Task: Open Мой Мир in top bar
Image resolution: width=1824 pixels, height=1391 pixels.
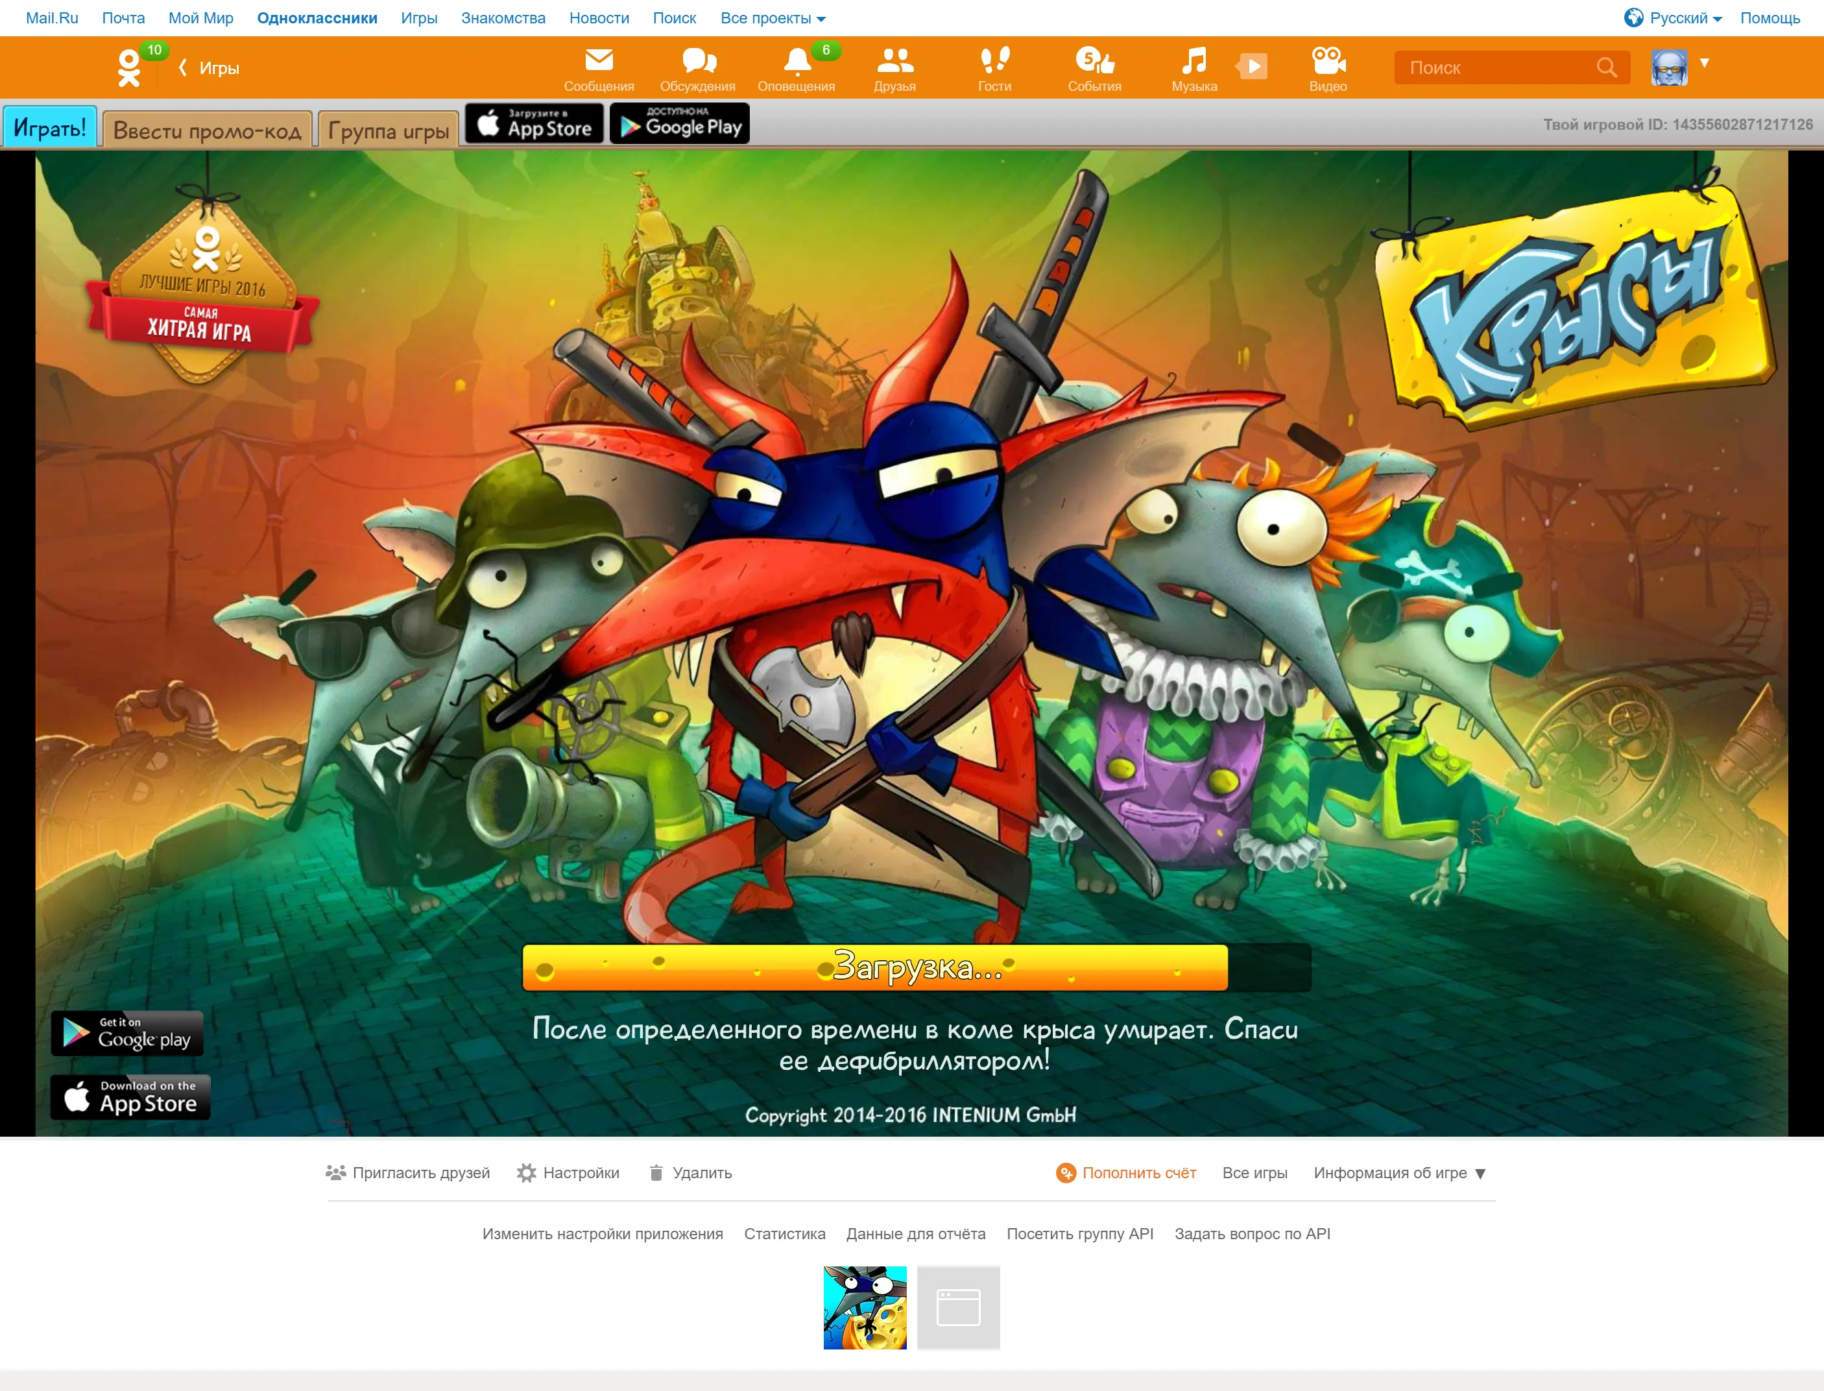Action: tap(201, 18)
